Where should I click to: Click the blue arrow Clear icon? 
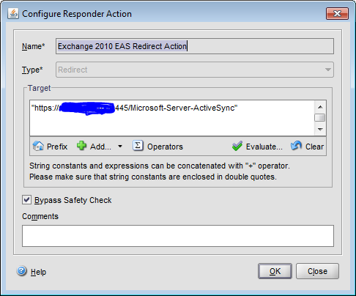pyautogui.click(x=296, y=146)
